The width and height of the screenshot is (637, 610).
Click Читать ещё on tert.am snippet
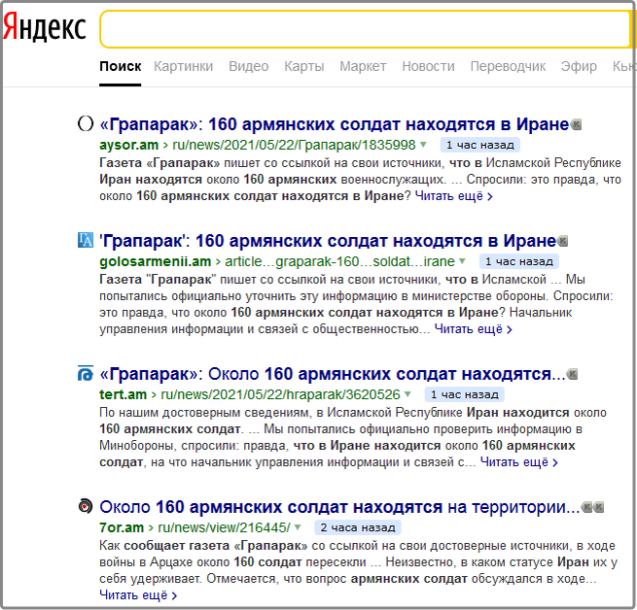[x=519, y=462]
